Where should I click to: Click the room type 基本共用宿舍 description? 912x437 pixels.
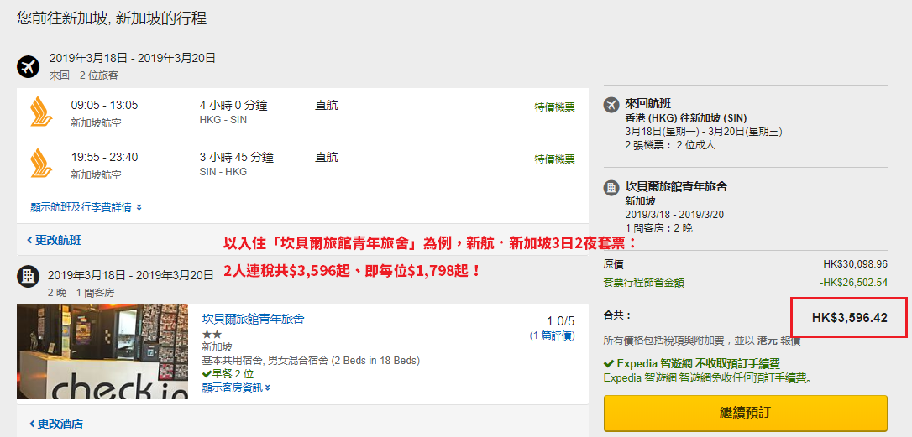click(311, 361)
